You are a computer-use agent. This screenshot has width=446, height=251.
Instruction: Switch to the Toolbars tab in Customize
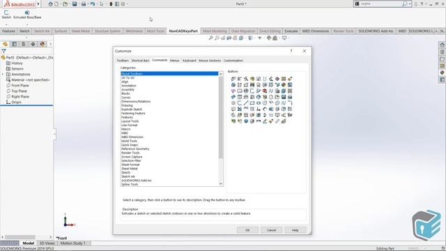point(123,61)
